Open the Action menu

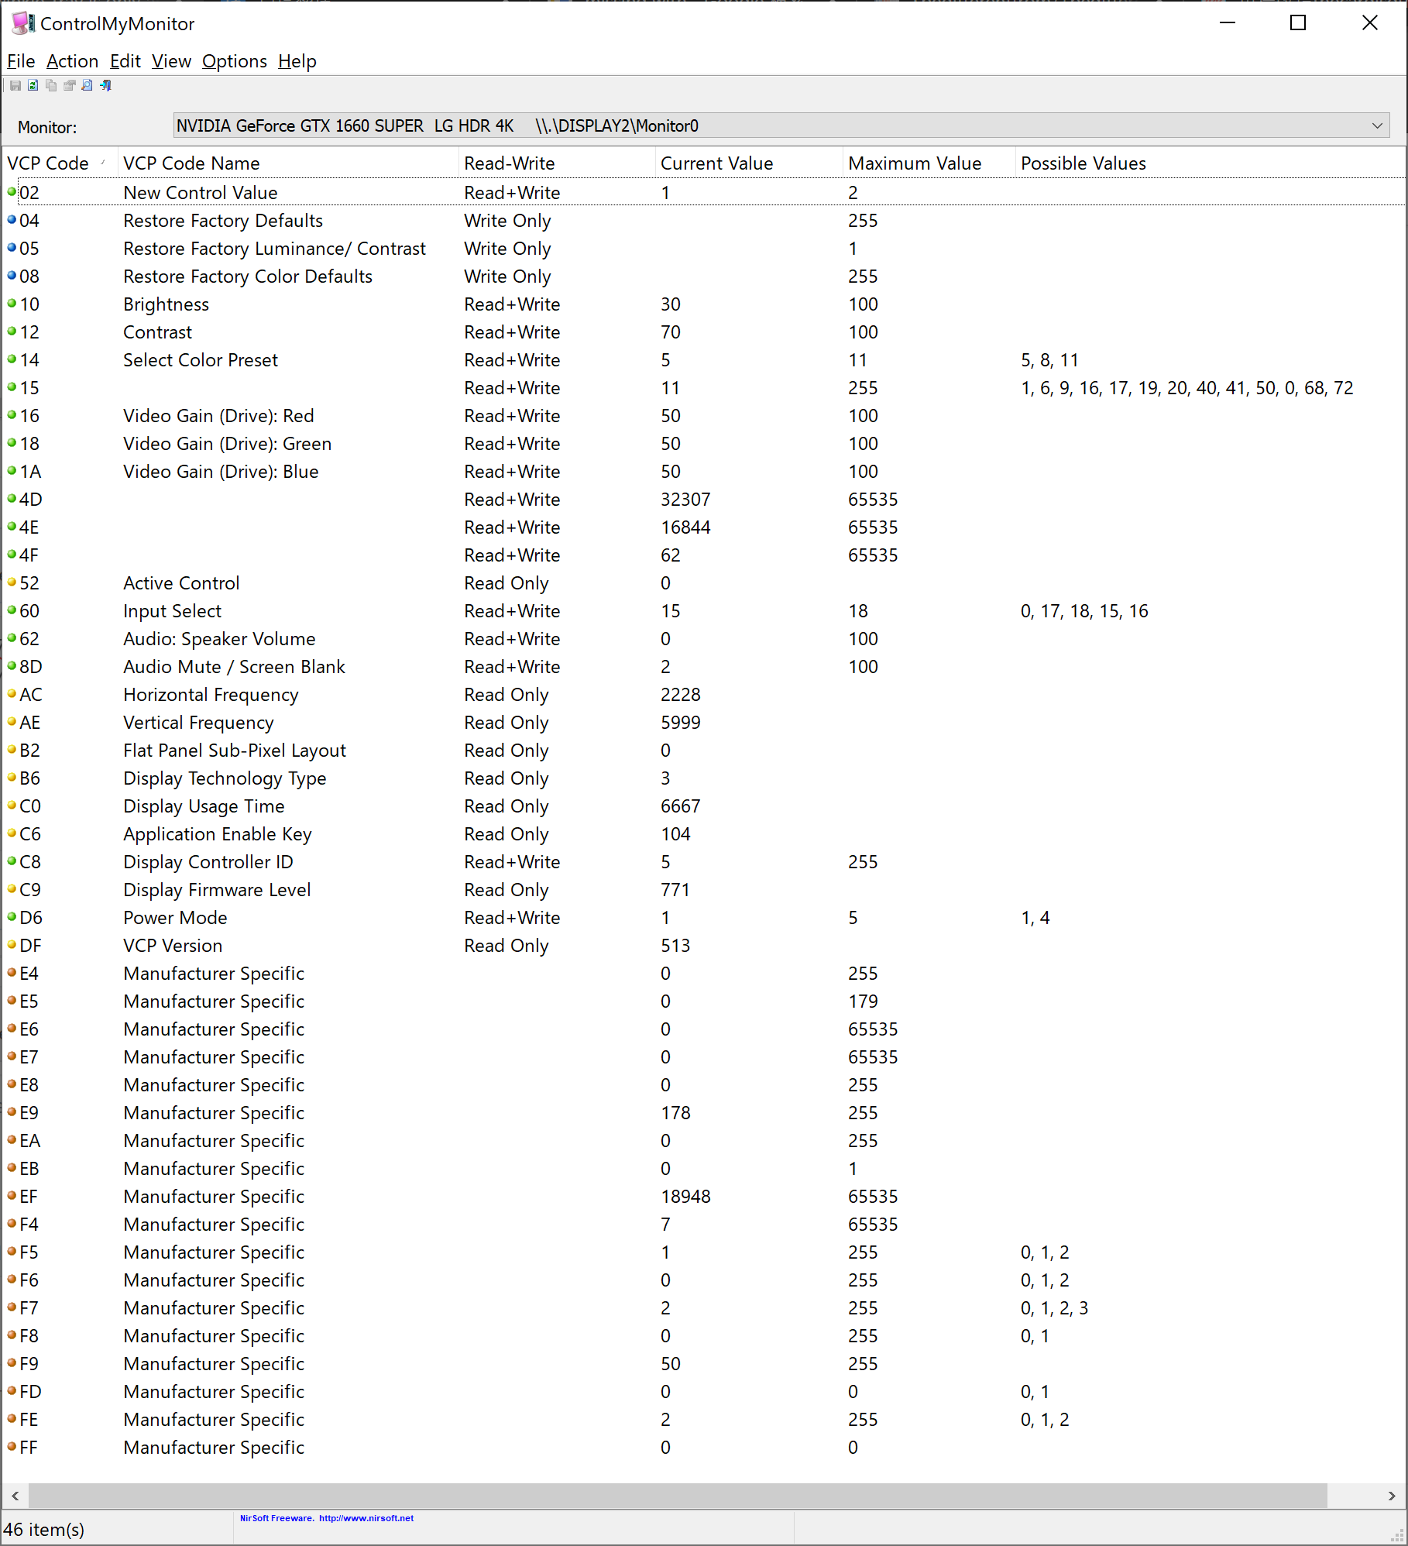72,61
